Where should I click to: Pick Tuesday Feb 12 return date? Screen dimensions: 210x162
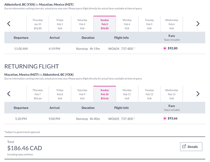point(149,94)
